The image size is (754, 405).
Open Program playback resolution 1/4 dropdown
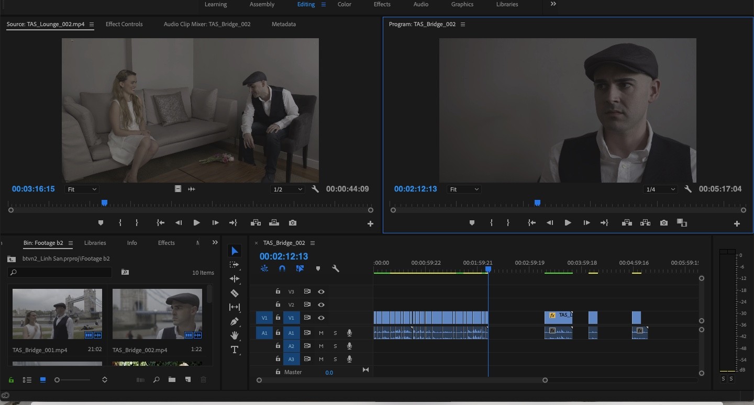pyautogui.click(x=660, y=189)
